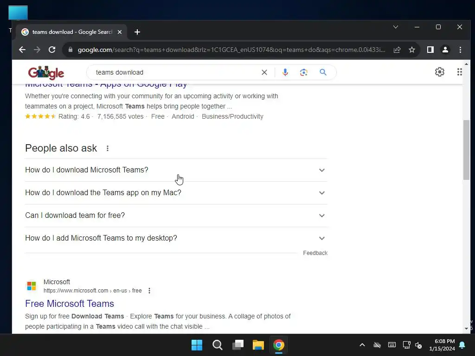Open Microsoft Teams Google Play result
Screen dimensions: 475x356
[x=106, y=84]
